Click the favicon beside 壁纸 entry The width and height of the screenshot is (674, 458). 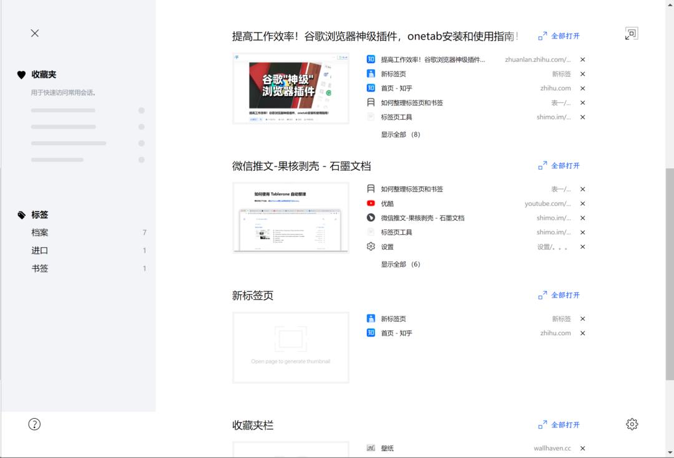click(x=371, y=447)
